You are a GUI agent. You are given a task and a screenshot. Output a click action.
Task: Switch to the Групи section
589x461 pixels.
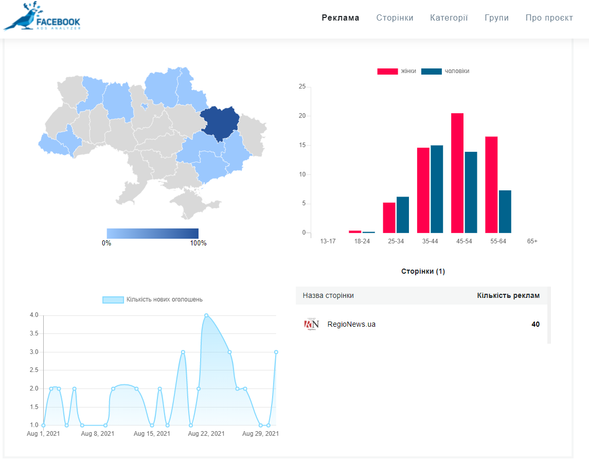(x=496, y=18)
